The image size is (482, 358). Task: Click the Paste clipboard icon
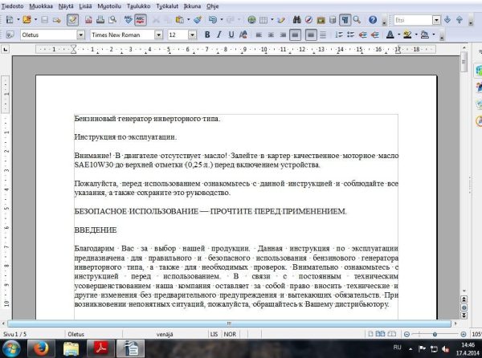click(x=179, y=20)
